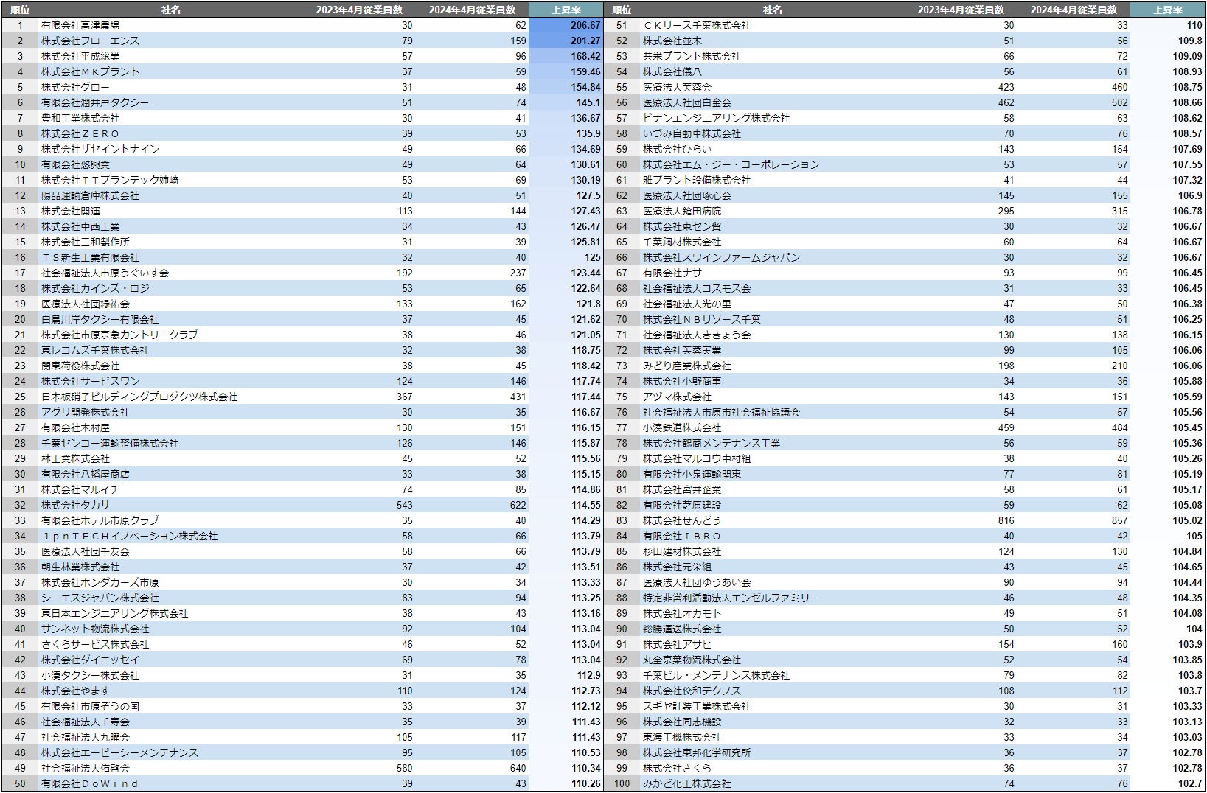
Task: Select the 株式会社タカサ cell
Action: click(x=75, y=505)
